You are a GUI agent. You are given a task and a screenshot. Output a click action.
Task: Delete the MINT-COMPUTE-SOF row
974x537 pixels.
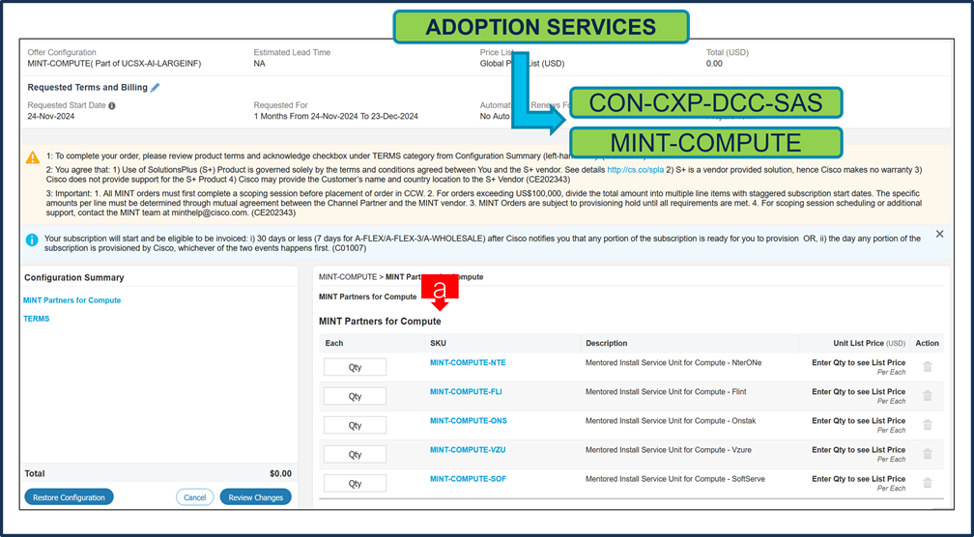(x=928, y=483)
